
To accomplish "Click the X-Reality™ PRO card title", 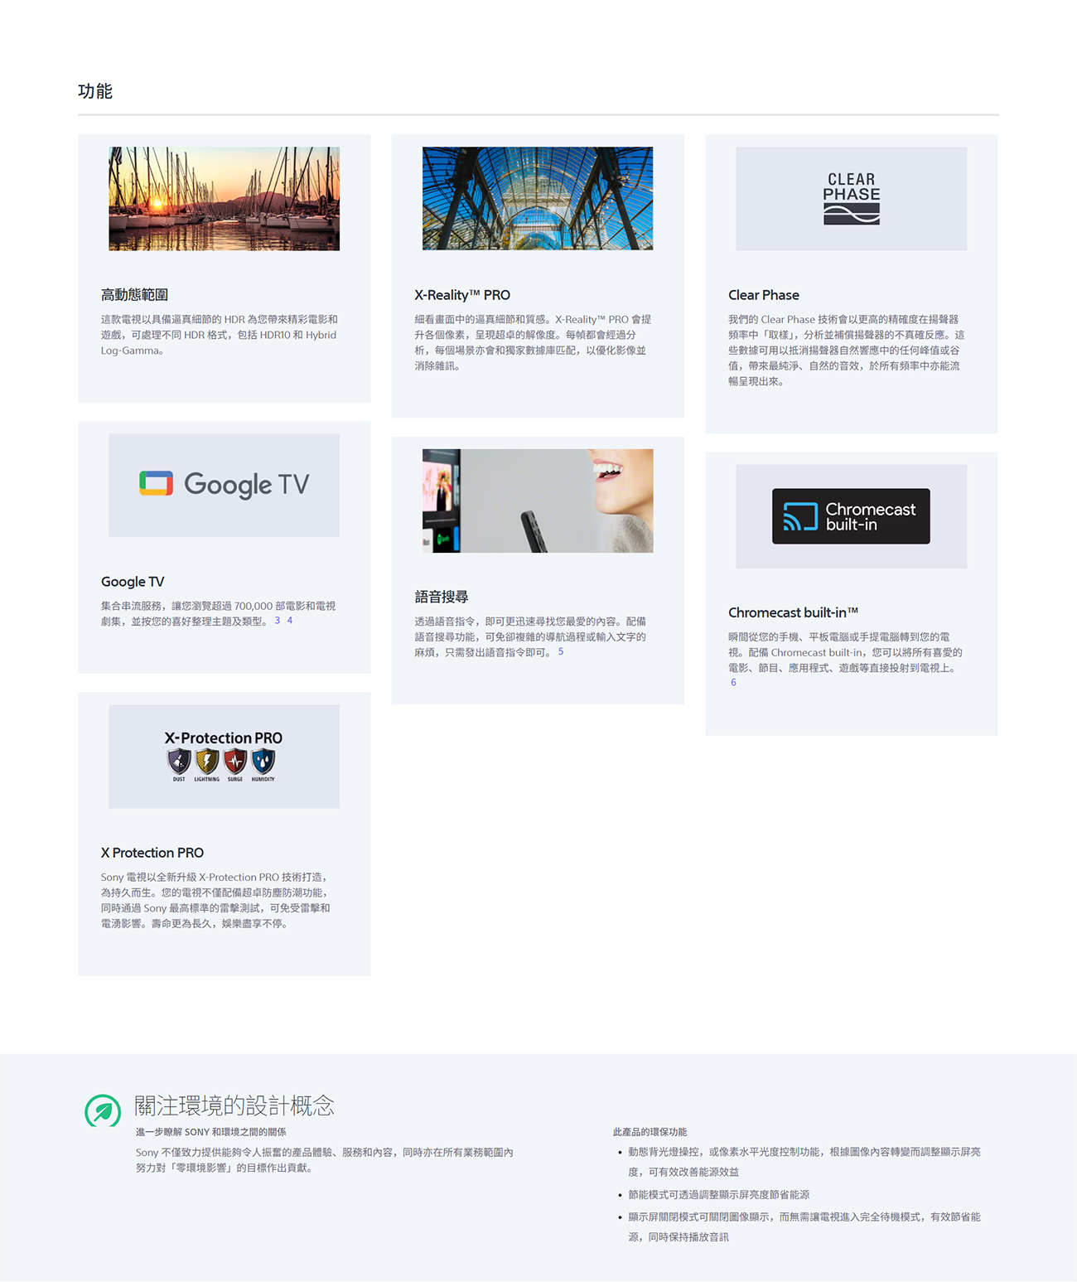I will point(462,295).
